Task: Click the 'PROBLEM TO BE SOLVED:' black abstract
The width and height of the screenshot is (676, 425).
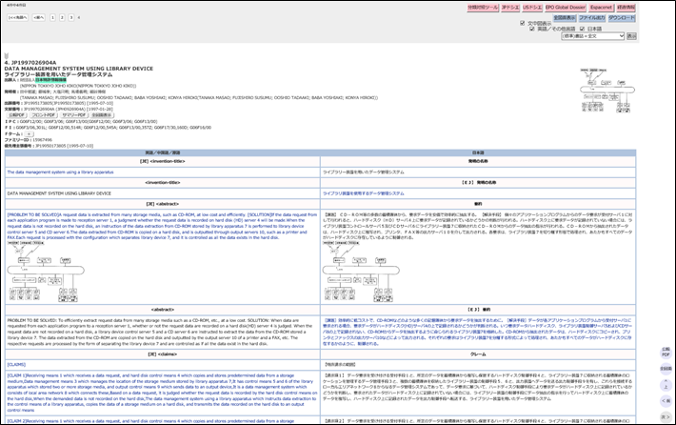Action: (x=160, y=333)
